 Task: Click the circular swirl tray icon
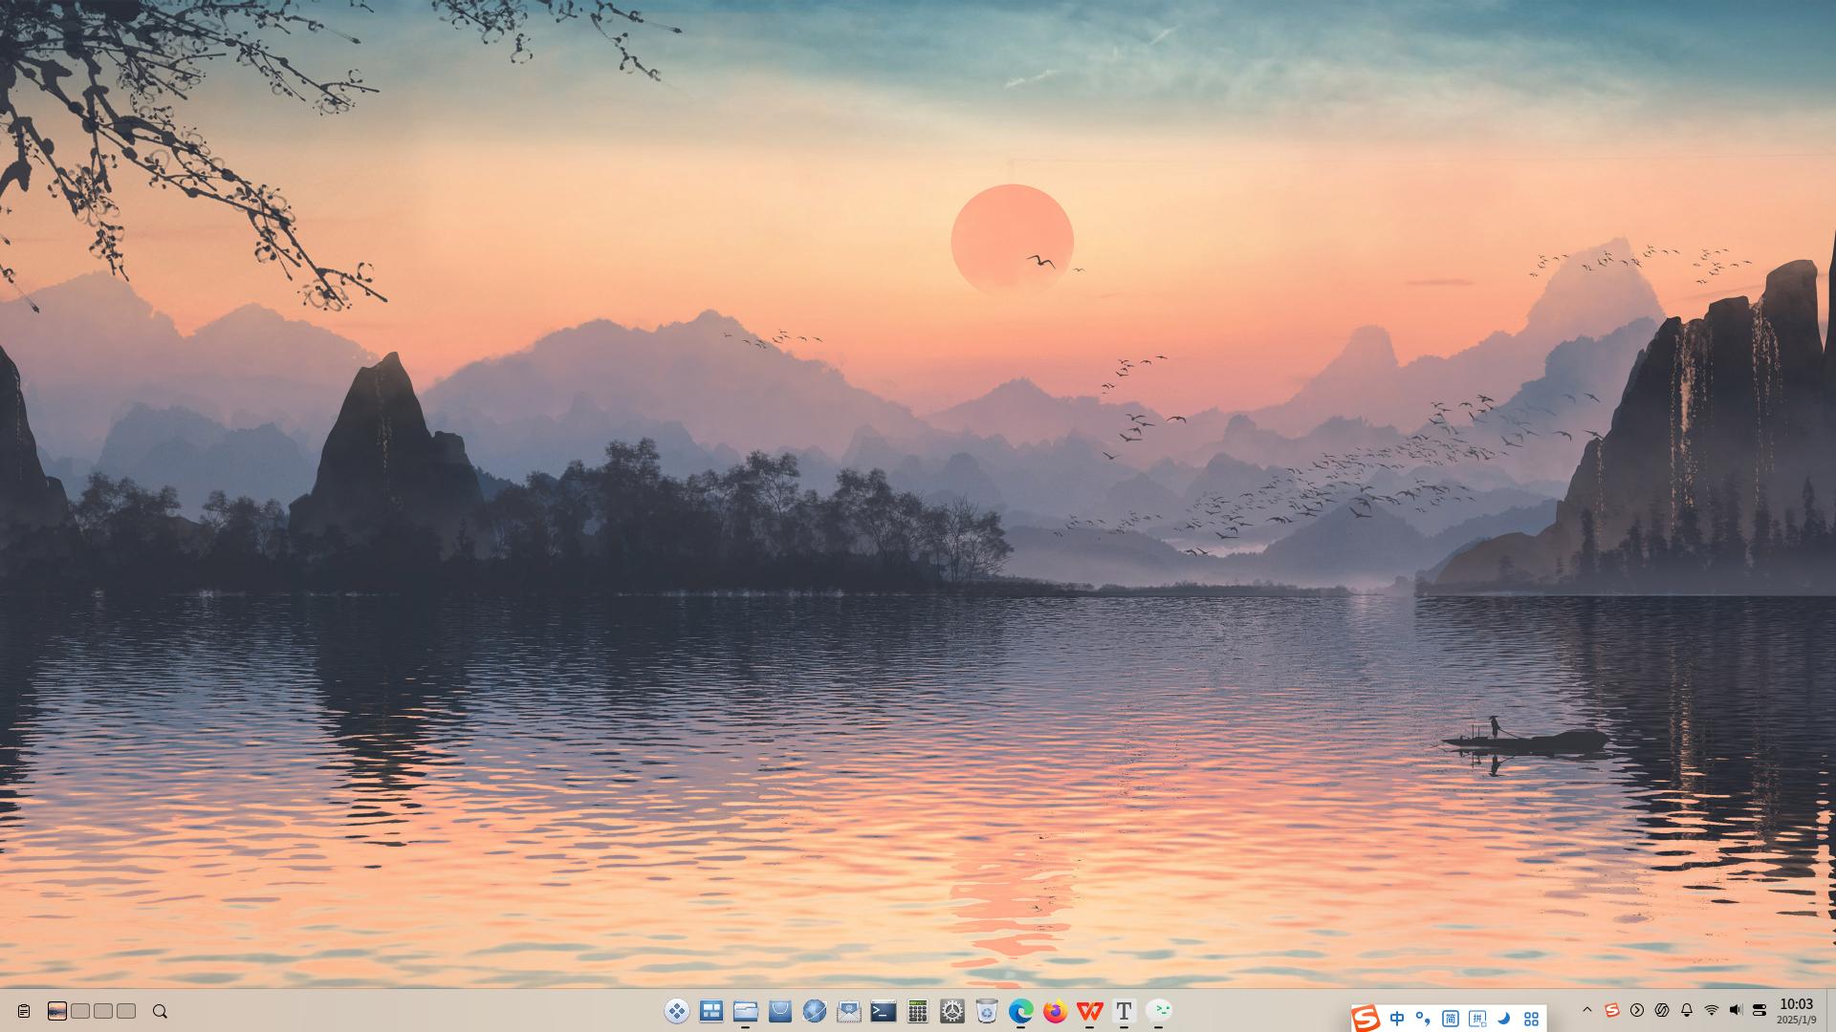click(x=1662, y=1010)
